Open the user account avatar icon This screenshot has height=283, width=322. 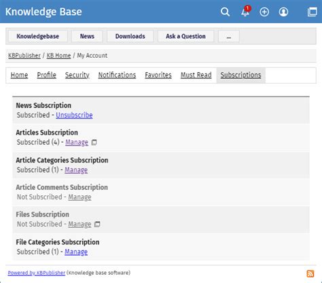283,12
